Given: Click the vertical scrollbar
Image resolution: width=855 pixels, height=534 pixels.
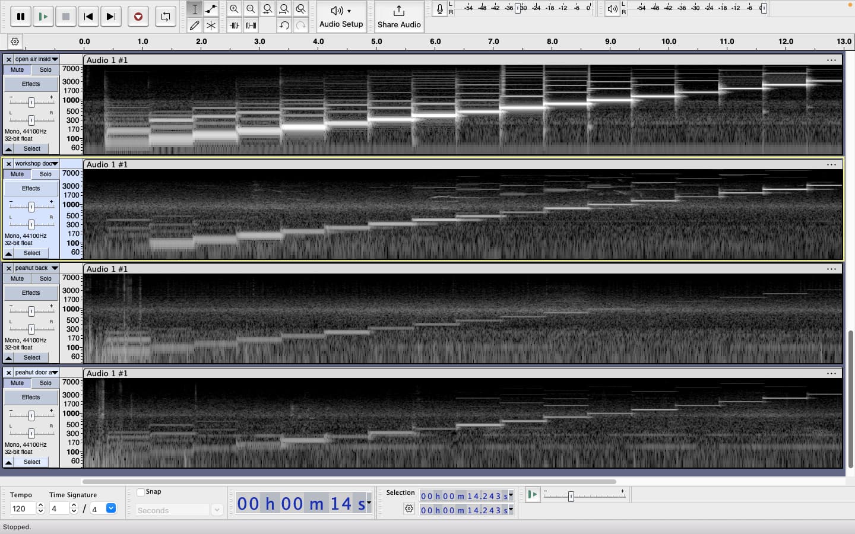Looking at the screenshot, I should click(x=851, y=399).
